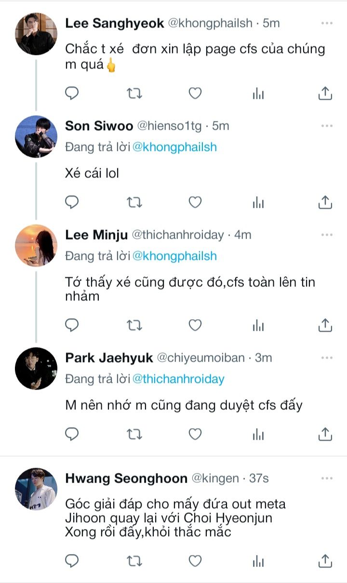Like Hwang Seonghoon's tweet

tap(195, 560)
